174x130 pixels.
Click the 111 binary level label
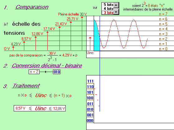point(90,81)
